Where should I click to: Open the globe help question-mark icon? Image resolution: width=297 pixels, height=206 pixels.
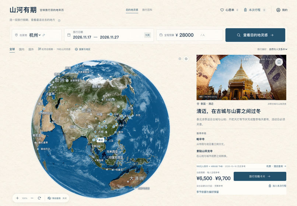[180, 59]
